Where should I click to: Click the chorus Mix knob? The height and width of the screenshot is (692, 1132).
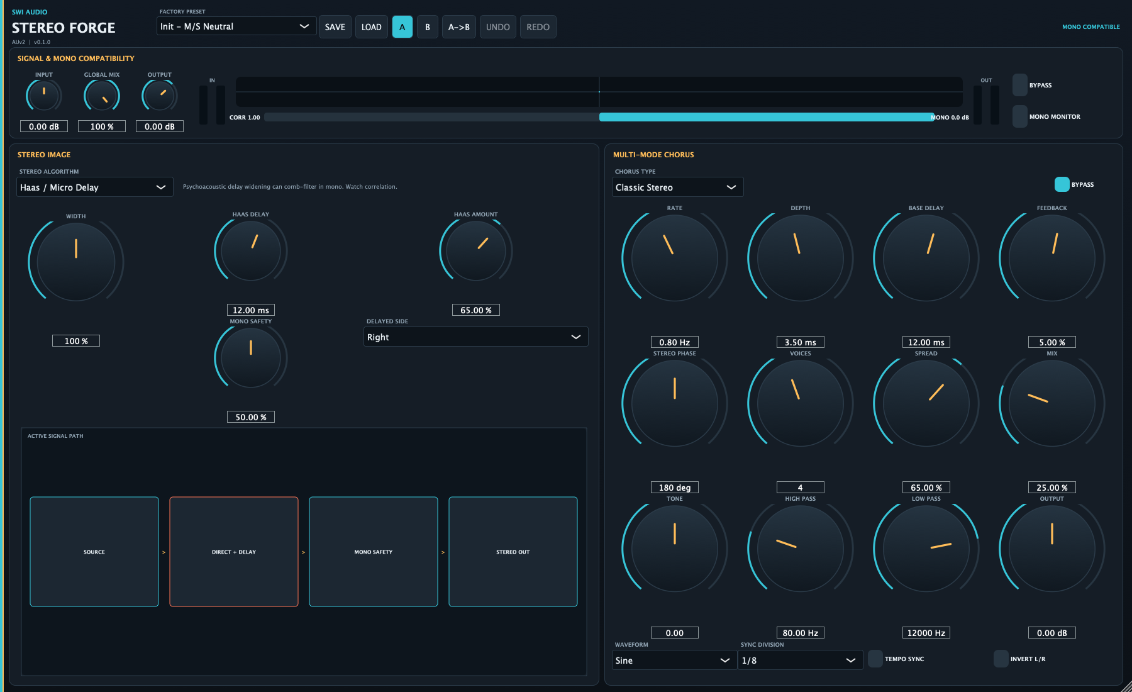[1052, 403]
